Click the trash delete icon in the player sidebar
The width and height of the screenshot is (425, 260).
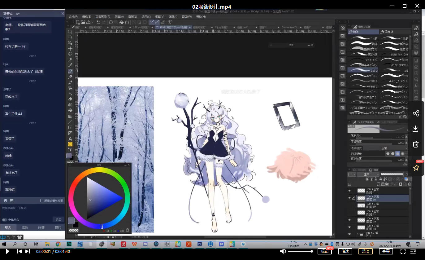(x=416, y=144)
